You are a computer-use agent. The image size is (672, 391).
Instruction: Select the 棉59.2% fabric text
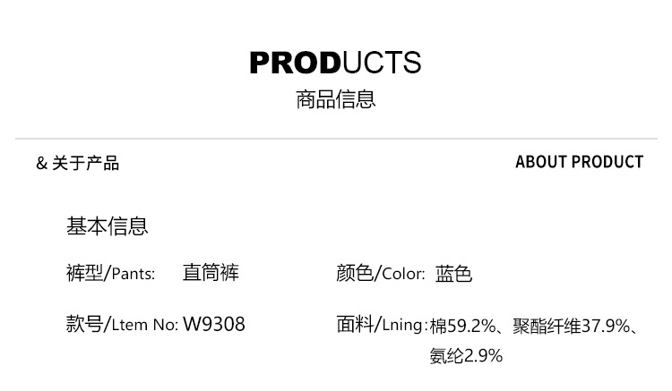(x=461, y=326)
